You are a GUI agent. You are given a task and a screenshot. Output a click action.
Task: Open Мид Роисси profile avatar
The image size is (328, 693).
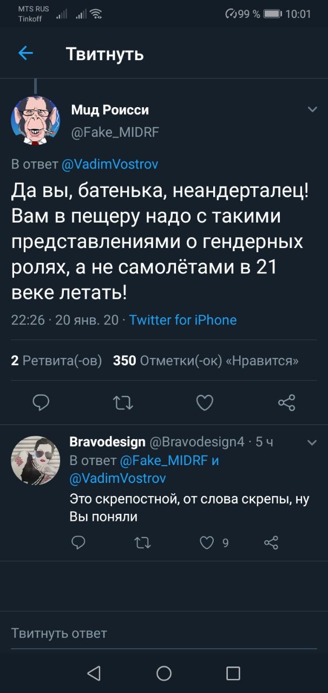(x=36, y=121)
